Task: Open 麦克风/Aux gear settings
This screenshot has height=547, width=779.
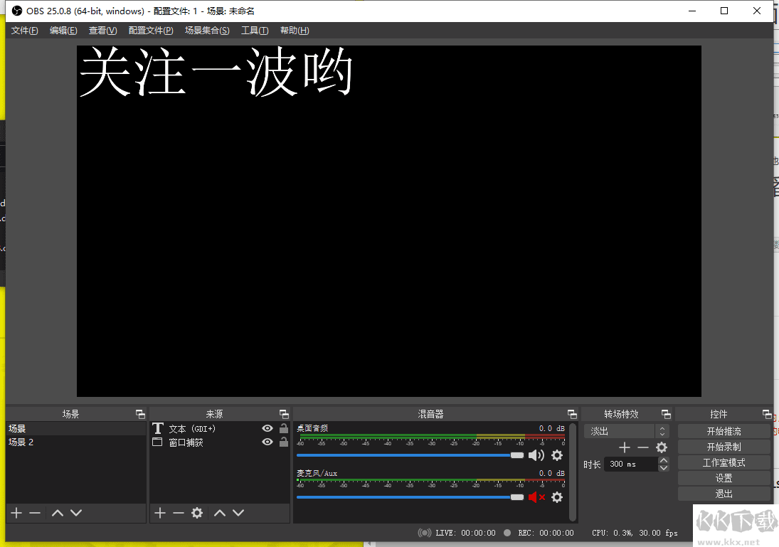Action: point(557,497)
